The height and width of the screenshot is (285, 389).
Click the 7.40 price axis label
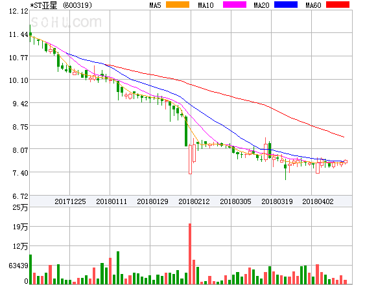(x=20, y=173)
